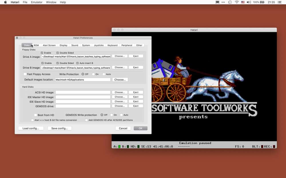Toggle Drive A Double Sided checkbox
This screenshot has height=178, width=286.
57,53
